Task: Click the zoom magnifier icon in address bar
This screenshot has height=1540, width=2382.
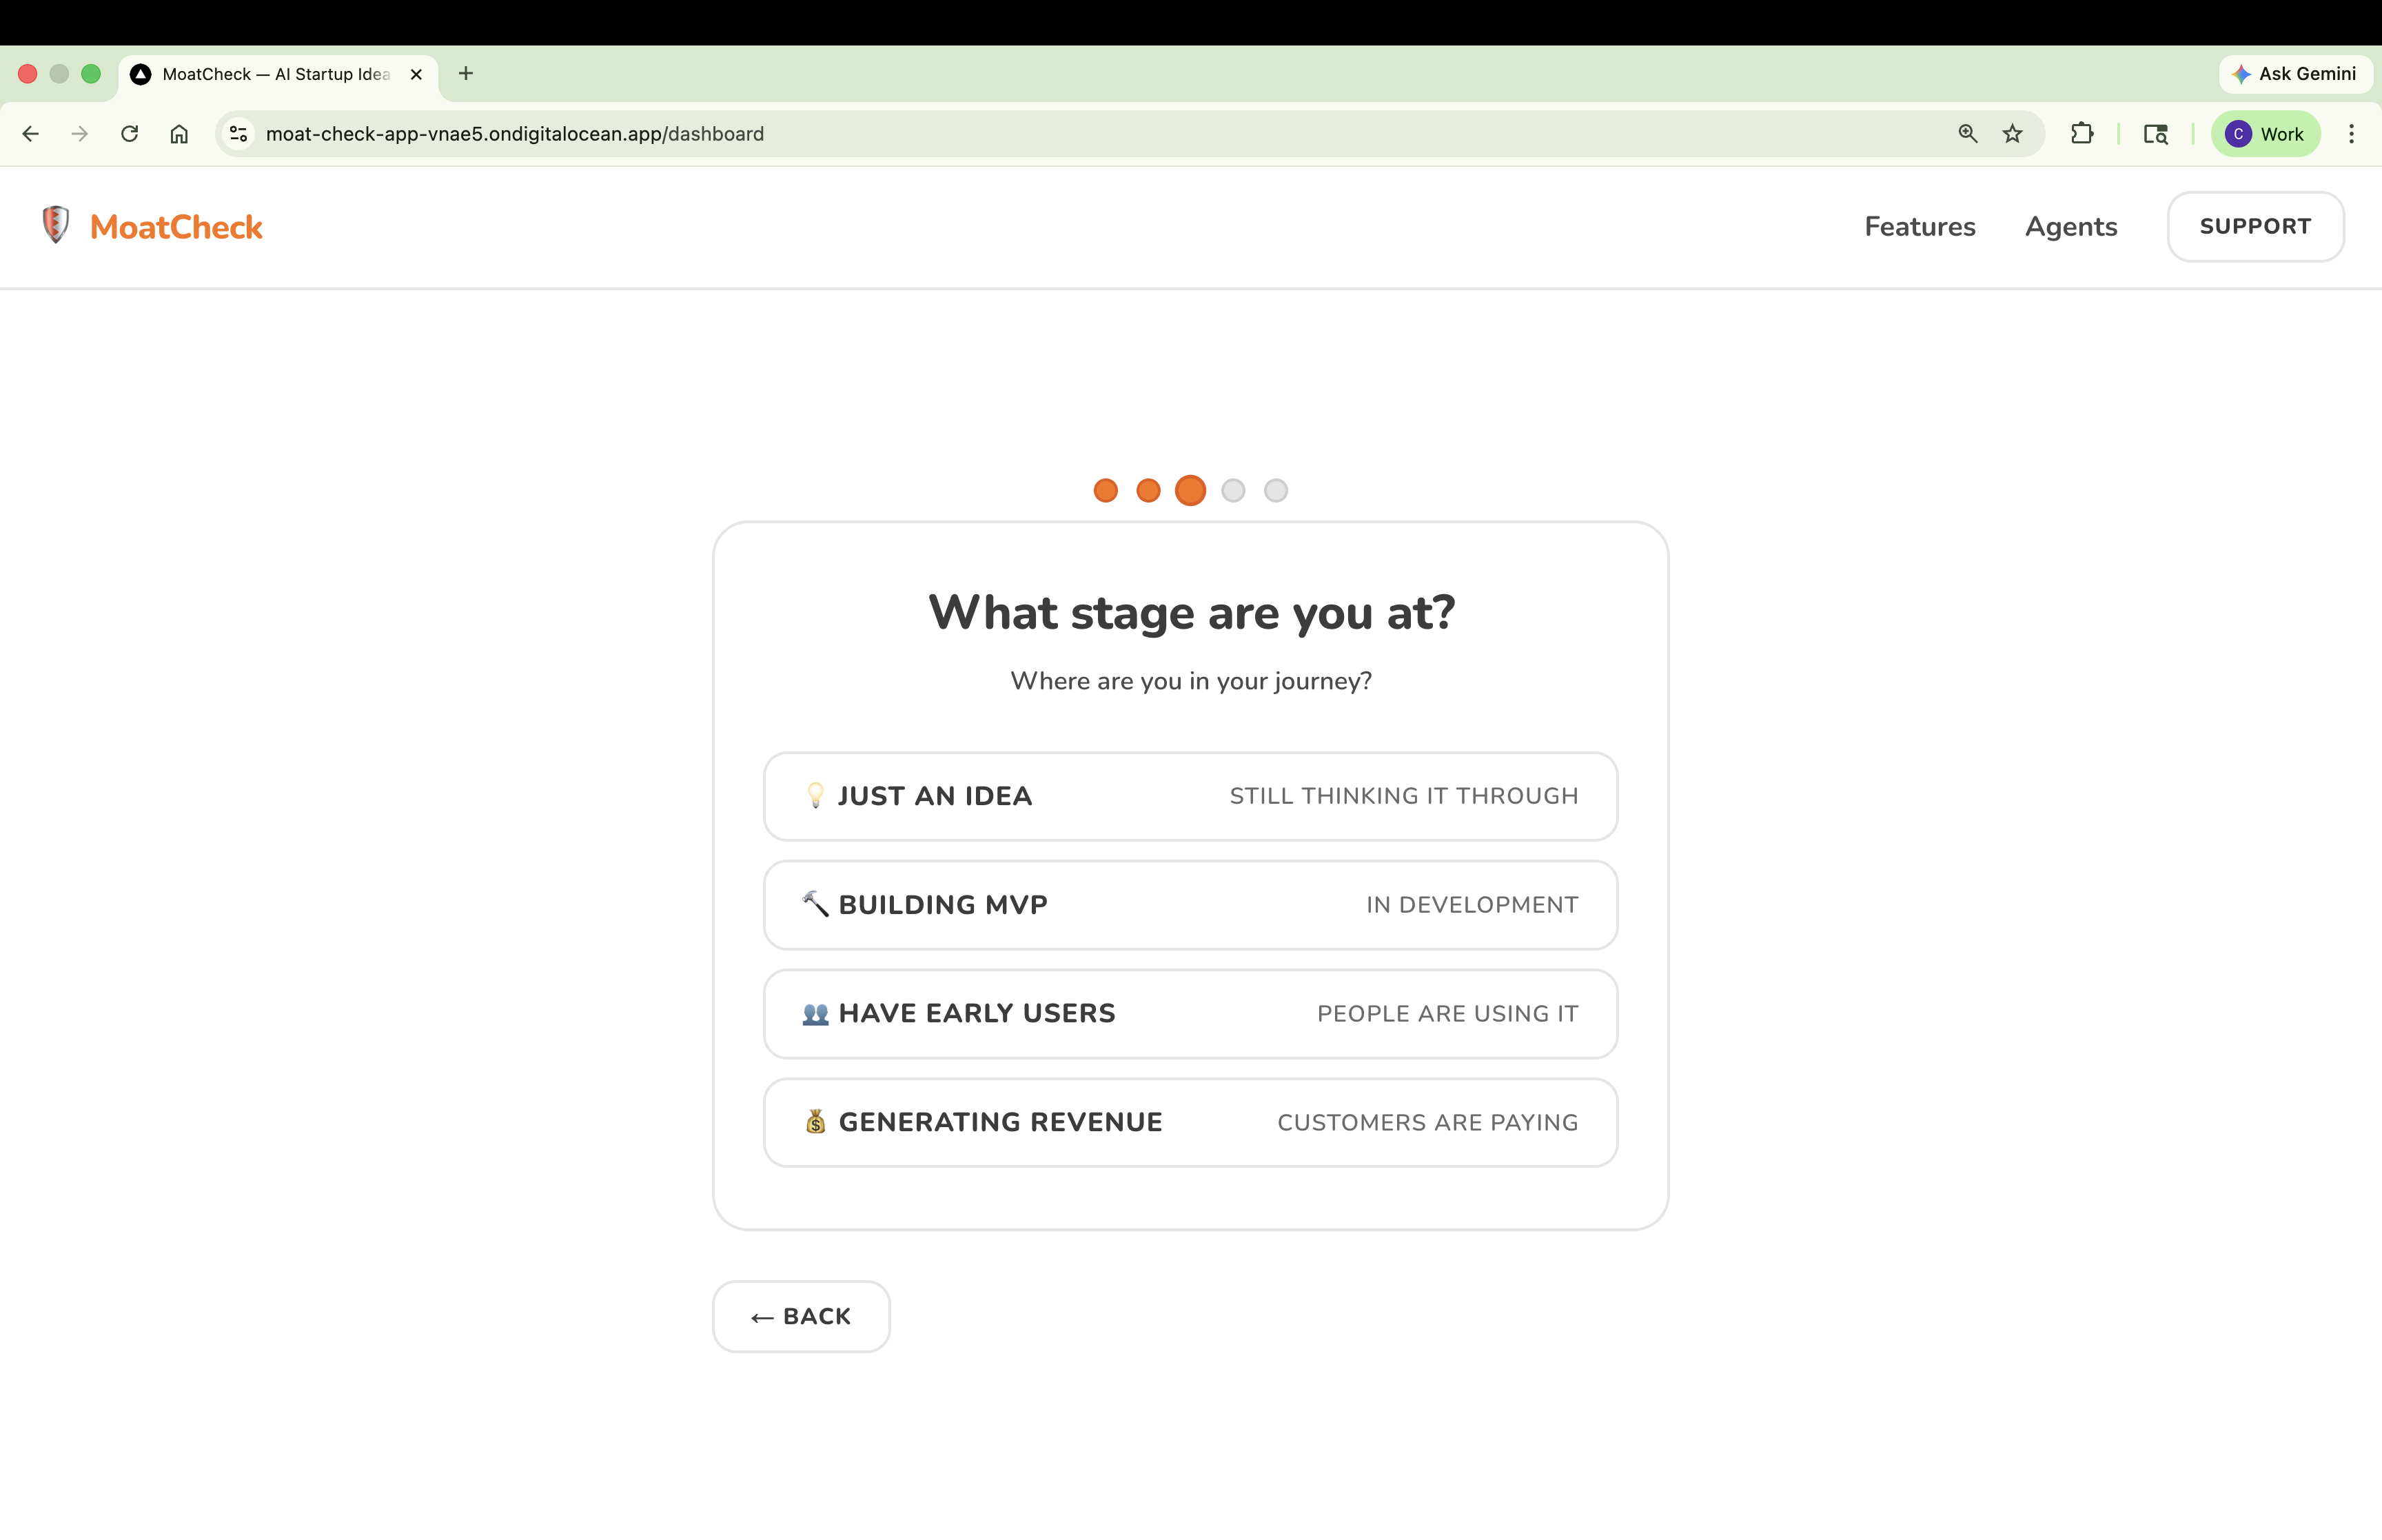Action: pos(1967,134)
